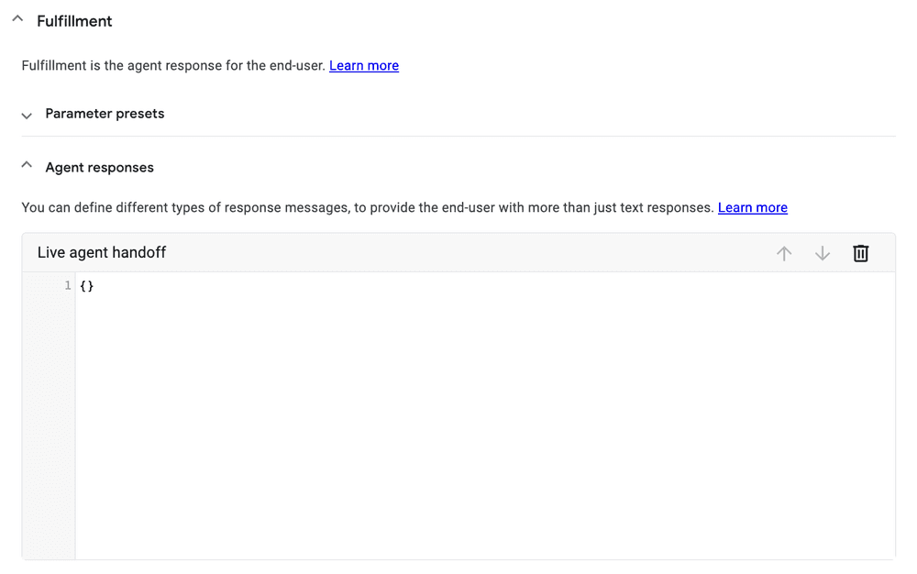Open Learn more about fulfillment
This screenshot has width=917, height=574.
point(363,65)
